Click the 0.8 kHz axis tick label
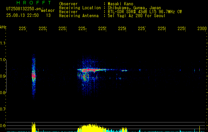 [3, 92]
